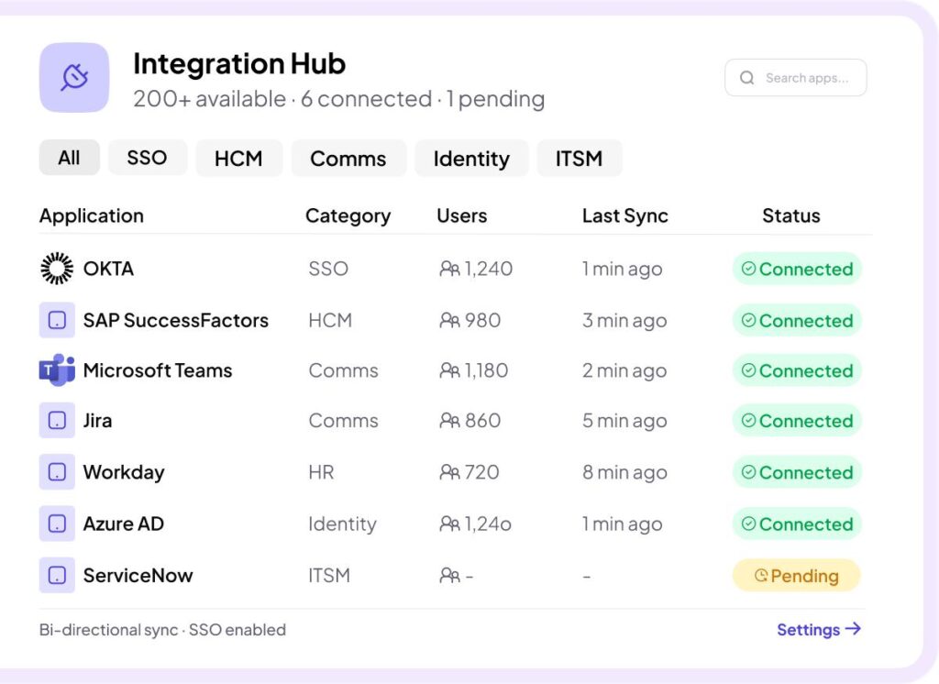The image size is (939, 684).
Task: Click Jira's Connected status badge
Action: (x=797, y=421)
